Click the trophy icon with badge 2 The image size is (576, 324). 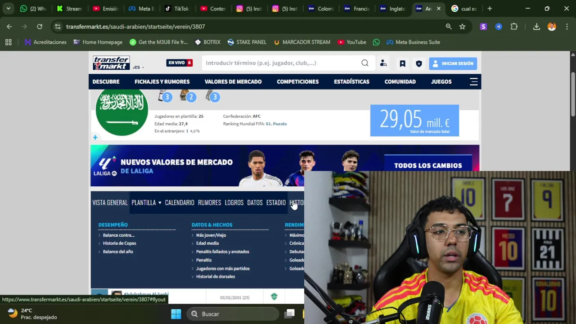tap(188, 96)
